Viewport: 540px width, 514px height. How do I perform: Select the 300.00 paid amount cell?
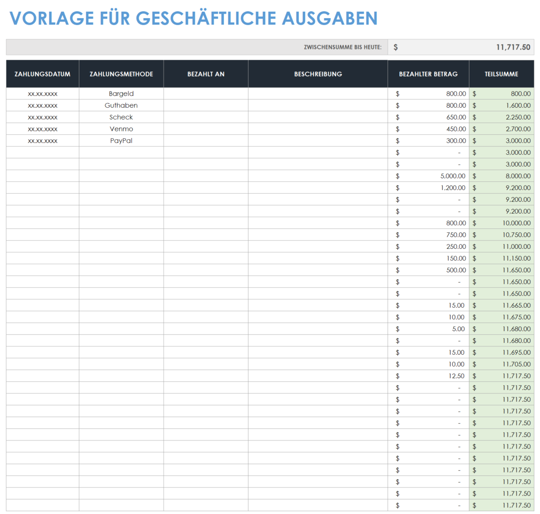428,141
